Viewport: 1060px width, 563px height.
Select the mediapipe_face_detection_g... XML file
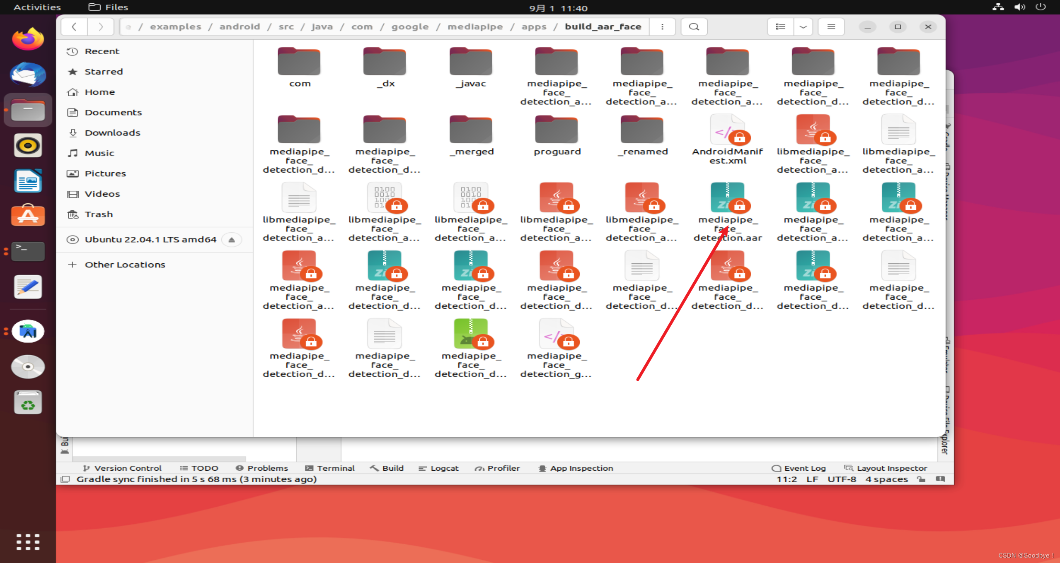coord(557,348)
